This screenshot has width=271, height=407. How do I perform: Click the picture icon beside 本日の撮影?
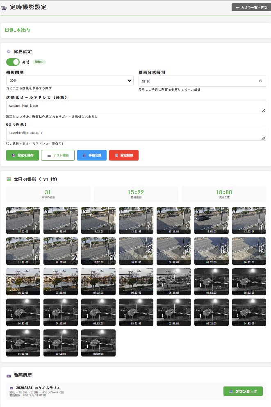9,179
